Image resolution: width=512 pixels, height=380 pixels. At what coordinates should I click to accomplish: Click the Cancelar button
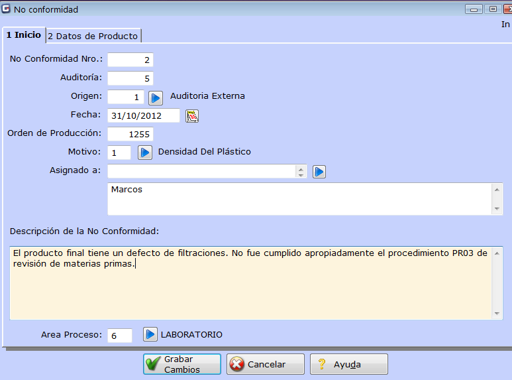point(266,364)
